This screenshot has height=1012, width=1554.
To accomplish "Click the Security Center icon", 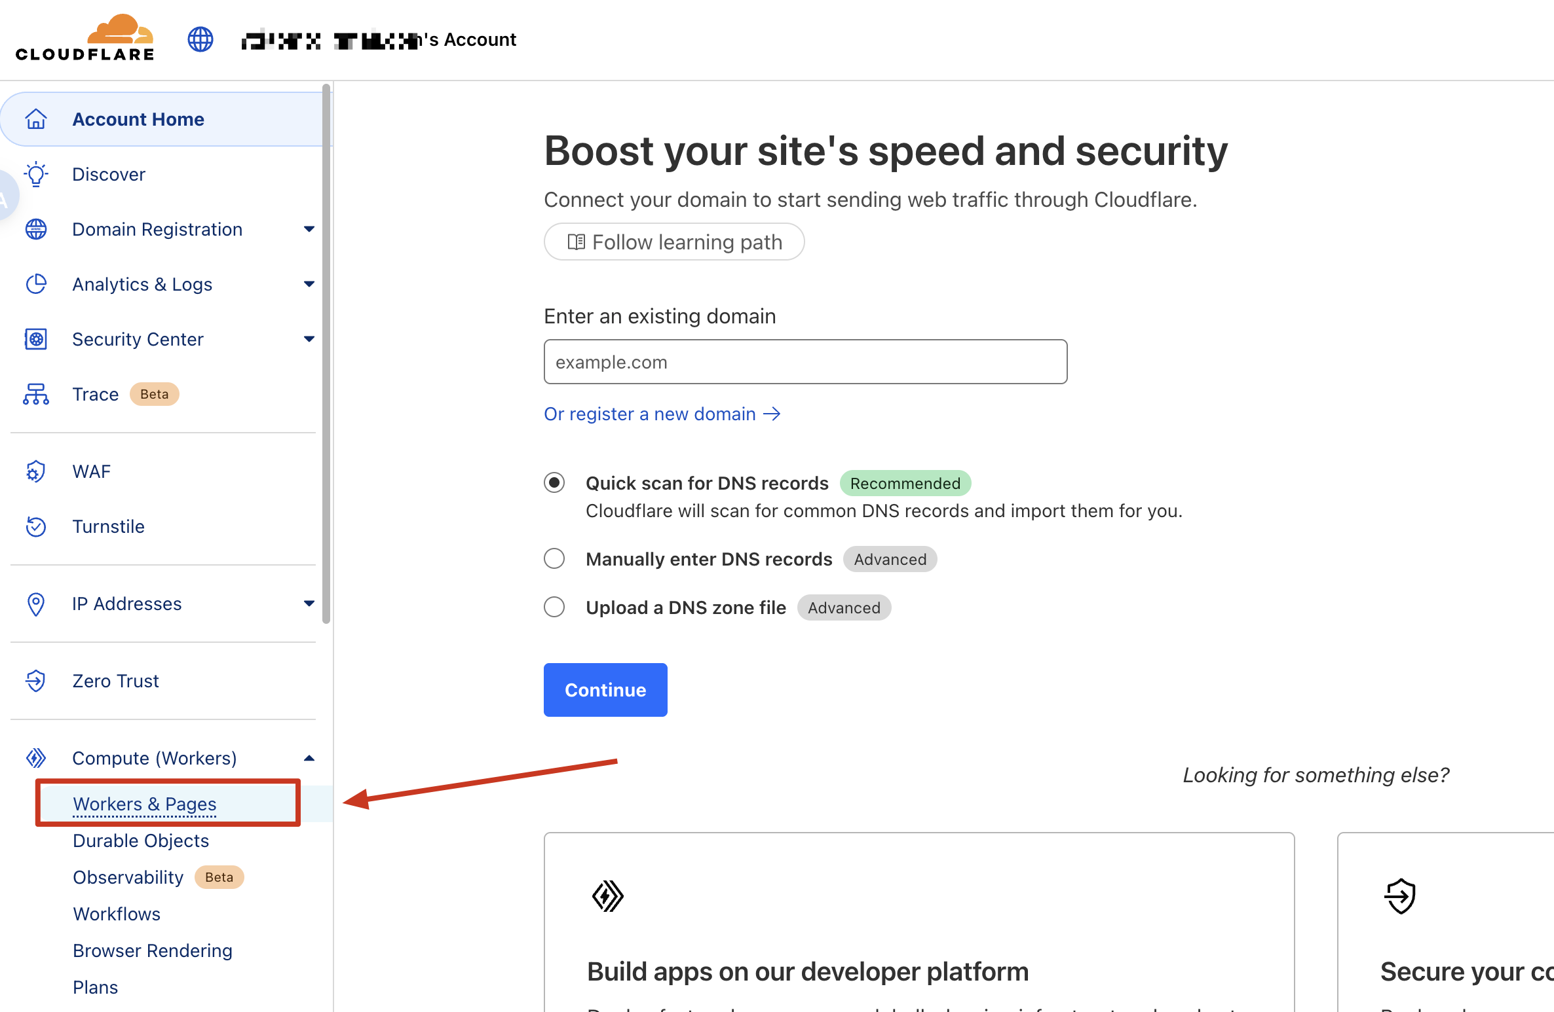I will pos(36,339).
